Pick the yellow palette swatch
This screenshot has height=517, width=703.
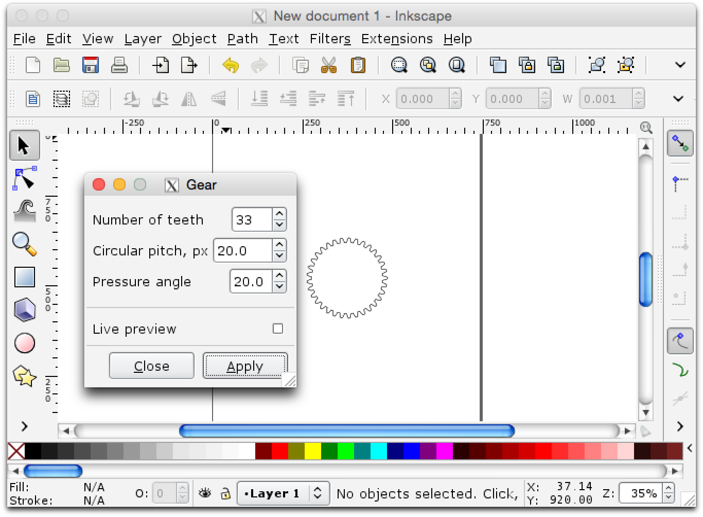coord(312,451)
